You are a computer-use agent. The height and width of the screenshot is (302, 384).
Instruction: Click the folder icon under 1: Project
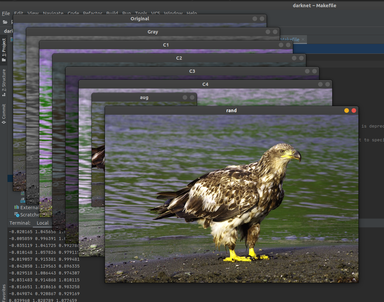(4, 60)
